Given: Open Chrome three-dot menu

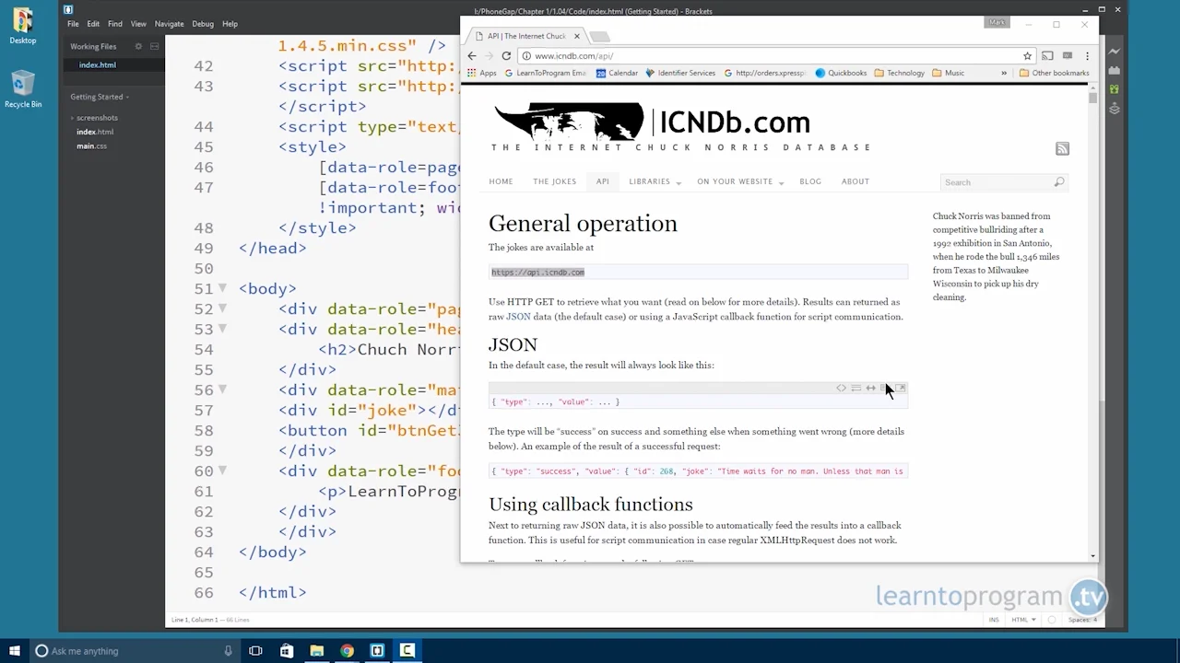Looking at the screenshot, I should tap(1087, 56).
